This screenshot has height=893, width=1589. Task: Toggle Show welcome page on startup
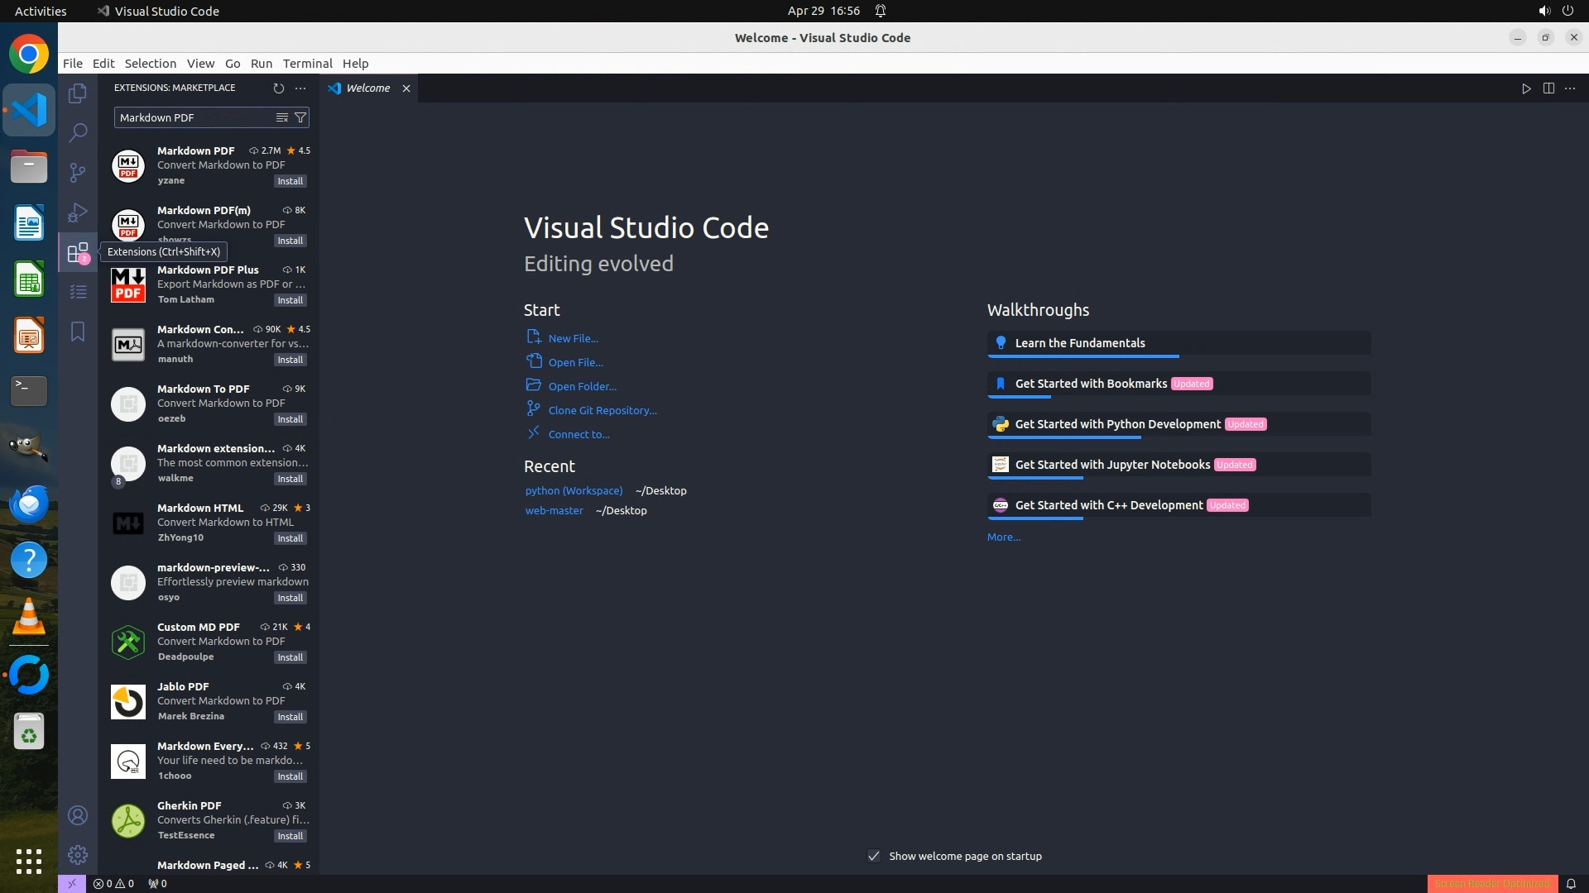point(874,856)
